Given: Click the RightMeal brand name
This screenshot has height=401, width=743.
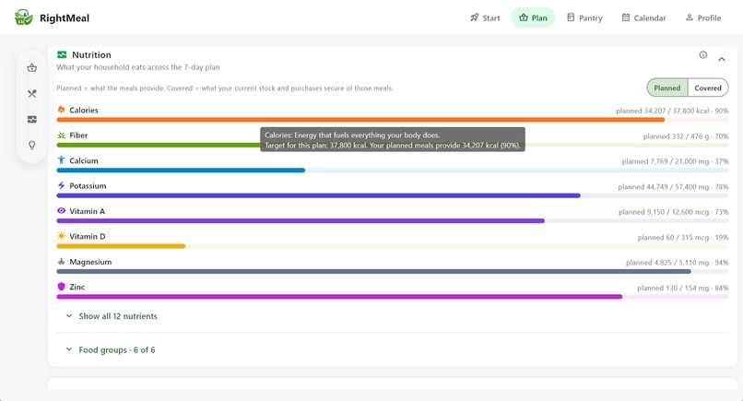Looking at the screenshot, I should pos(65,18).
